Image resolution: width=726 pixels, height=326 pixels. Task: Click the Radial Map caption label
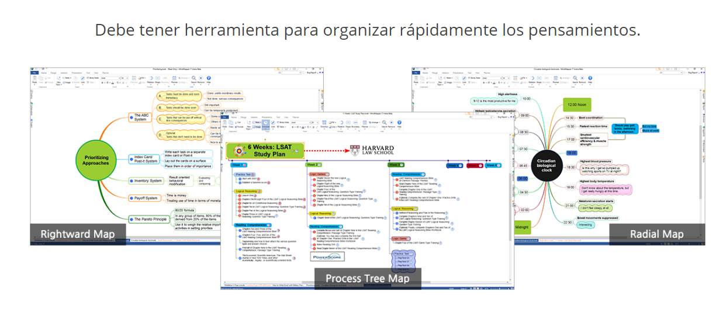coord(656,234)
